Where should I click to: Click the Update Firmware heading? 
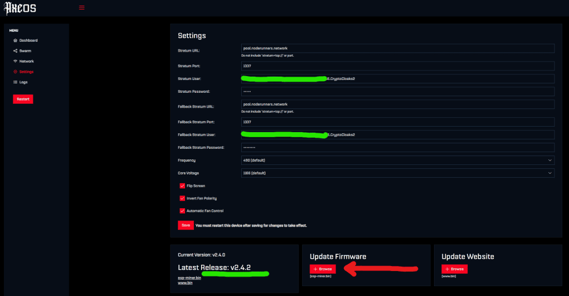[x=338, y=257]
